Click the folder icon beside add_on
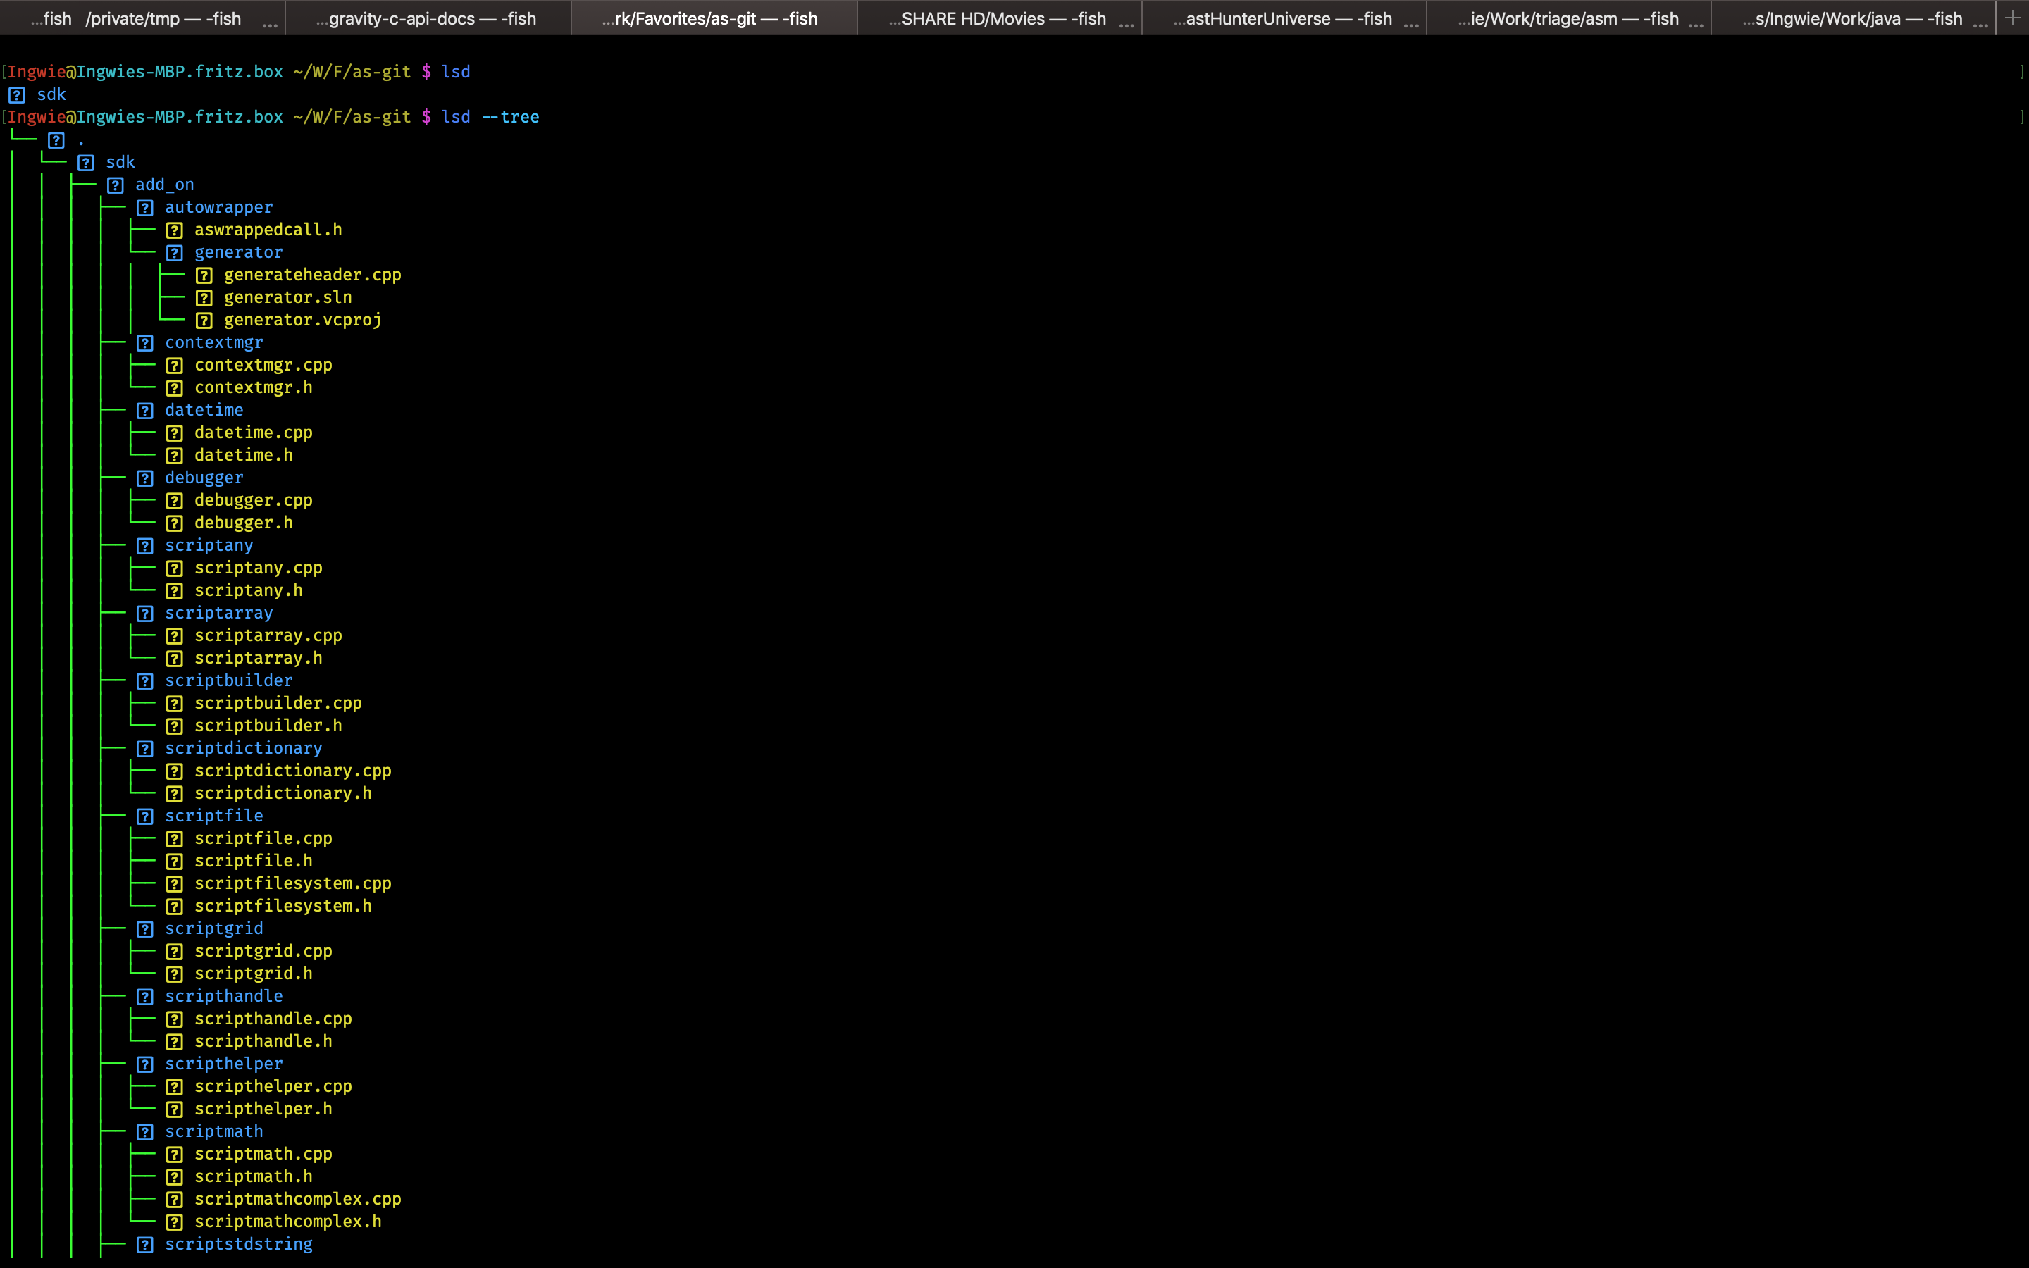 tap(116, 185)
